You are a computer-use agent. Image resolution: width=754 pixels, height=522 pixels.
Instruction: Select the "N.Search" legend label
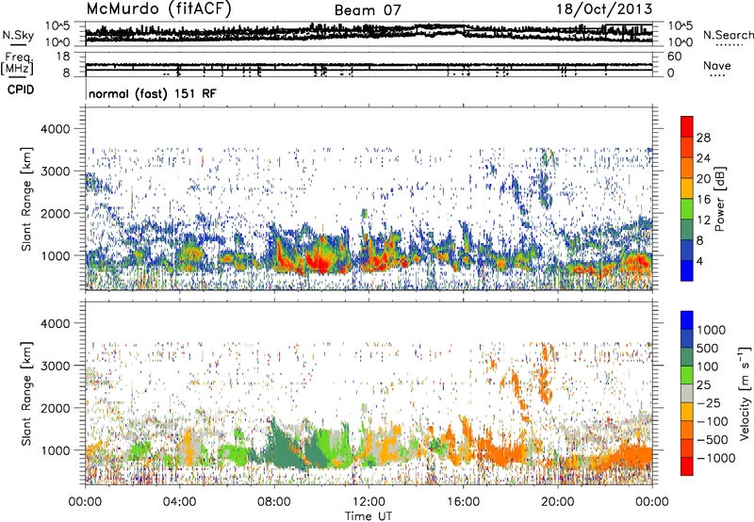click(x=728, y=35)
